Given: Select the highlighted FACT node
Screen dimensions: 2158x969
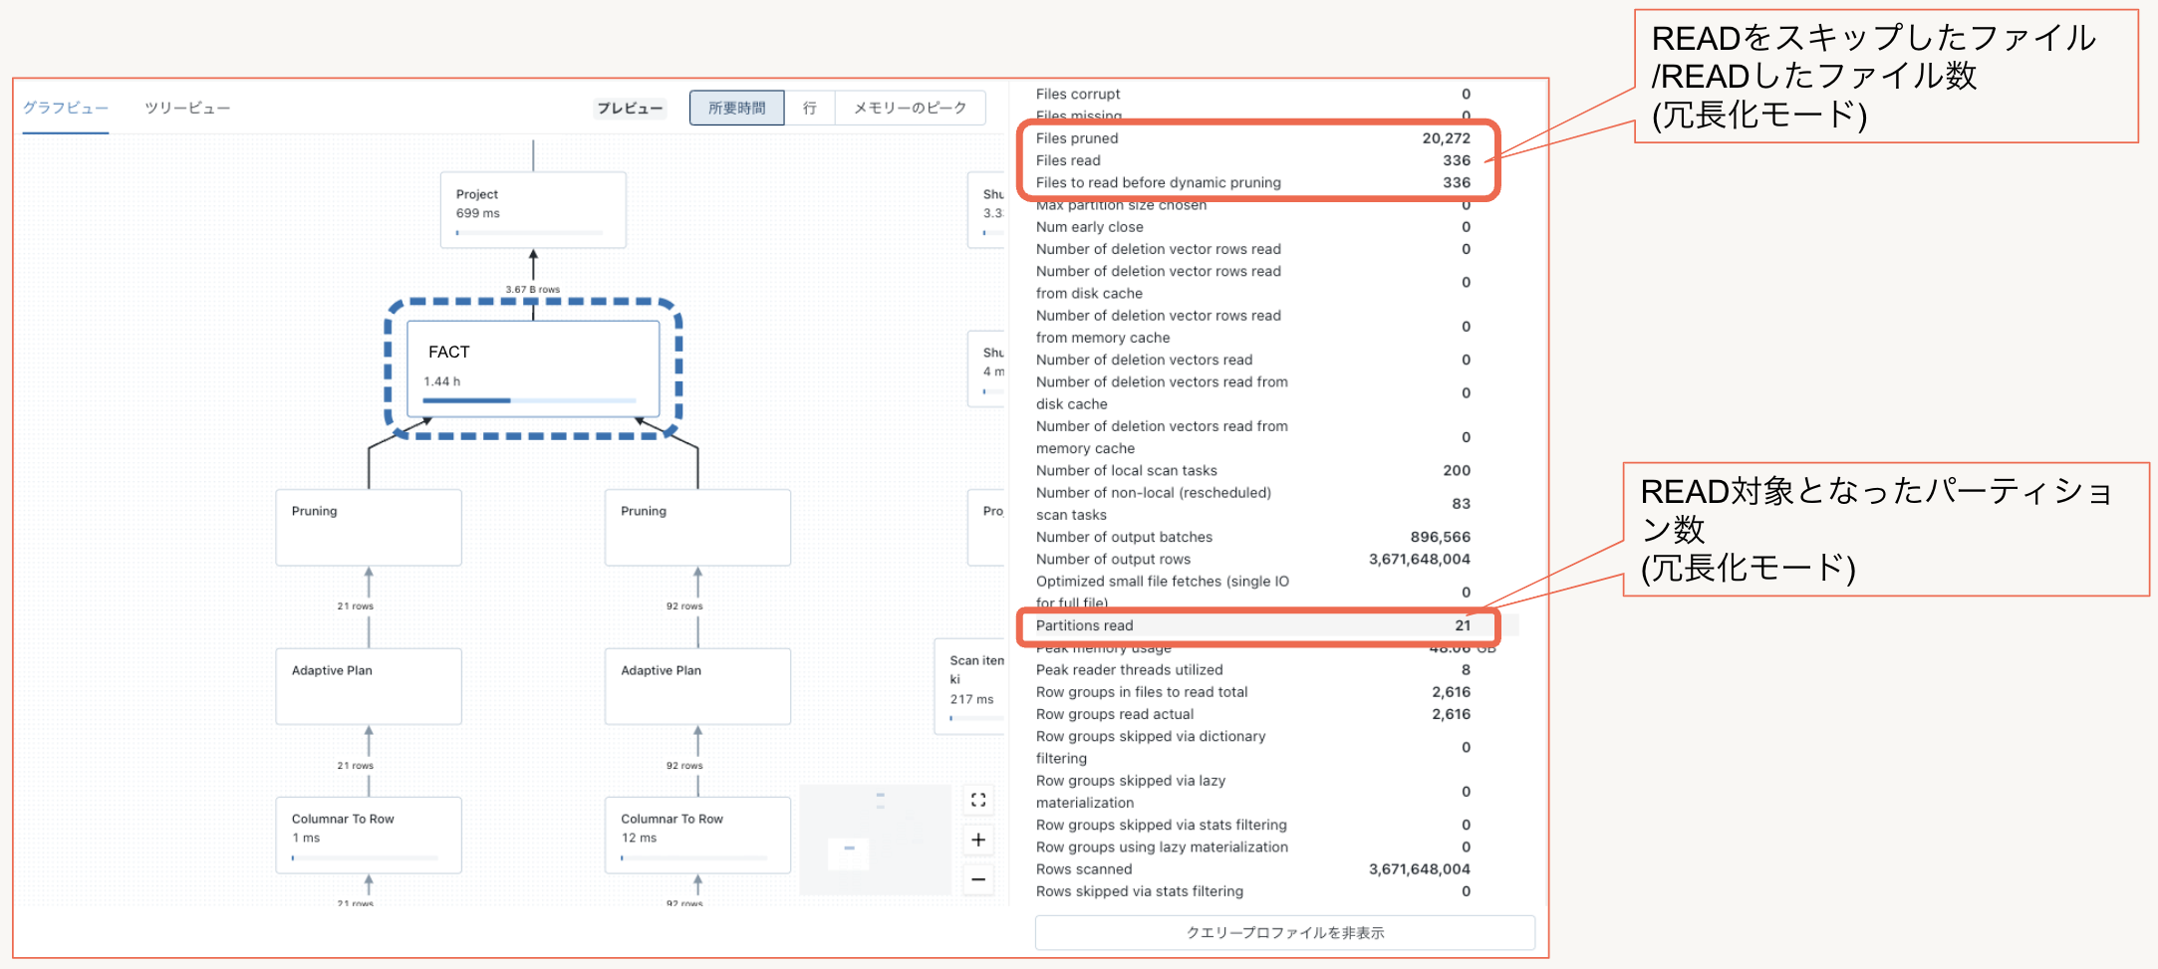Looking at the screenshot, I should pyautogui.click(x=533, y=368).
